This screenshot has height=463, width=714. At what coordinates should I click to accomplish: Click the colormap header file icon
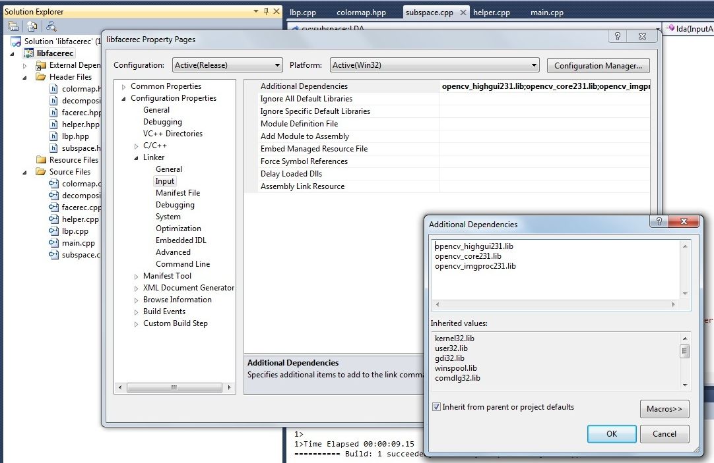click(x=53, y=89)
